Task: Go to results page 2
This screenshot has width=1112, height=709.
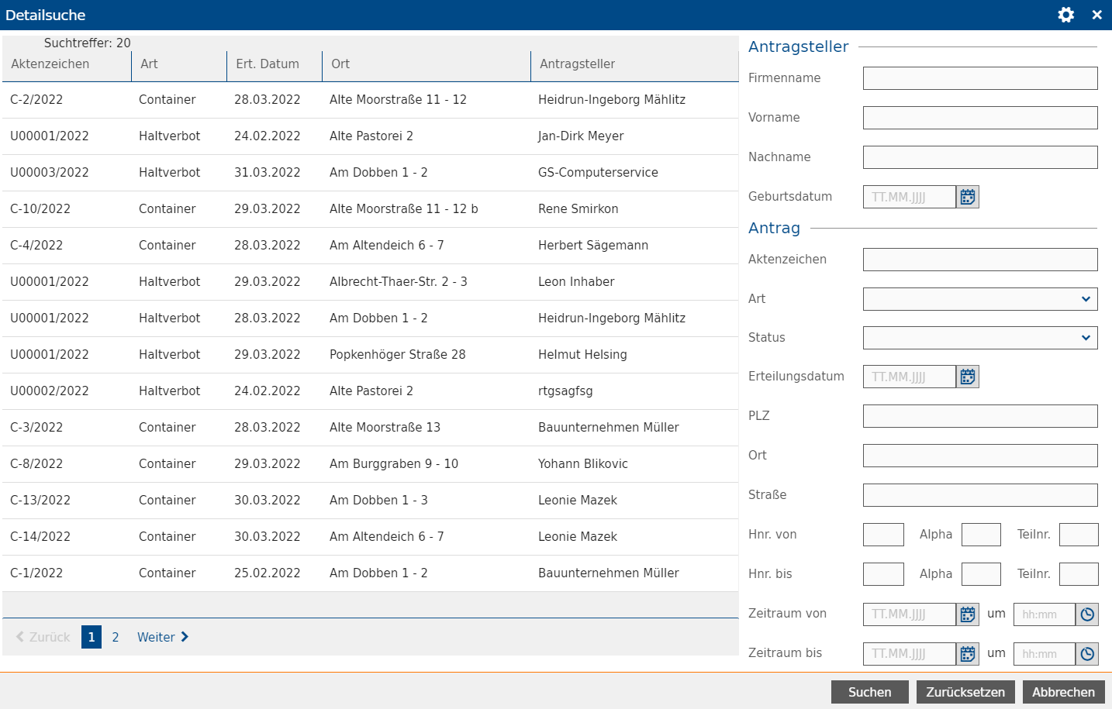Action: coord(116,637)
